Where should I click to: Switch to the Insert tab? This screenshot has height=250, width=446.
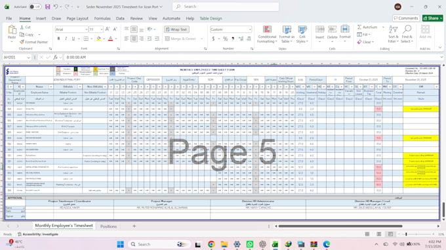point(41,18)
